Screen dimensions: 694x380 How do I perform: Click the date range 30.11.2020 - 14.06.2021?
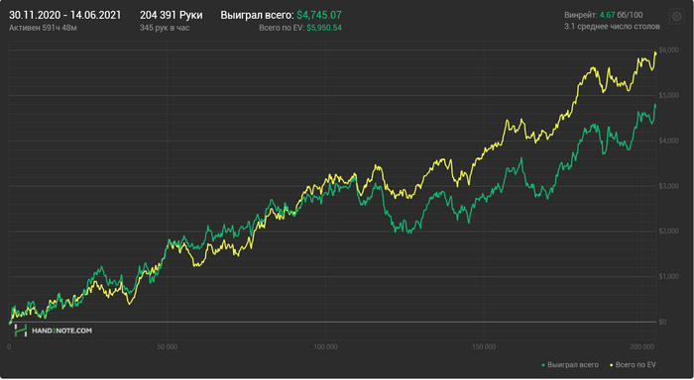[x=64, y=15]
